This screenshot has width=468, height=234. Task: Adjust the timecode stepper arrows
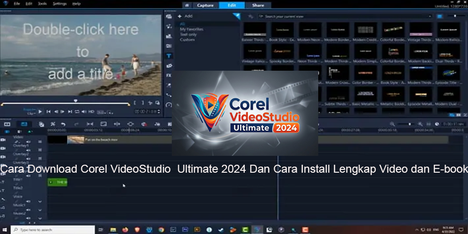[159, 112]
